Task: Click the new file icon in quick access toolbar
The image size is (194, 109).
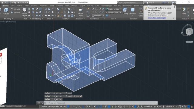Action: (2, 2)
